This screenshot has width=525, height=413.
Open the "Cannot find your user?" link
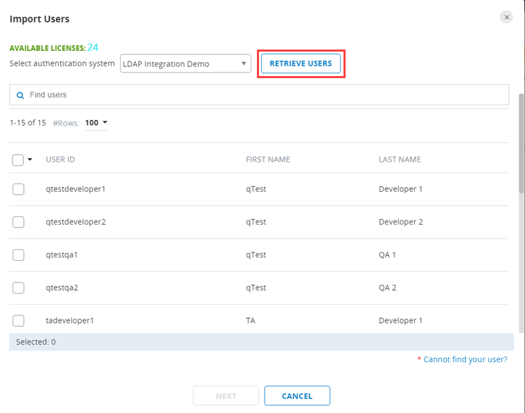pos(465,359)
